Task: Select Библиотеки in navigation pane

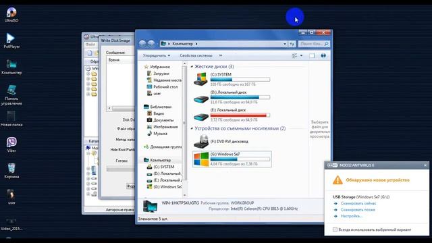Action: 158,107
